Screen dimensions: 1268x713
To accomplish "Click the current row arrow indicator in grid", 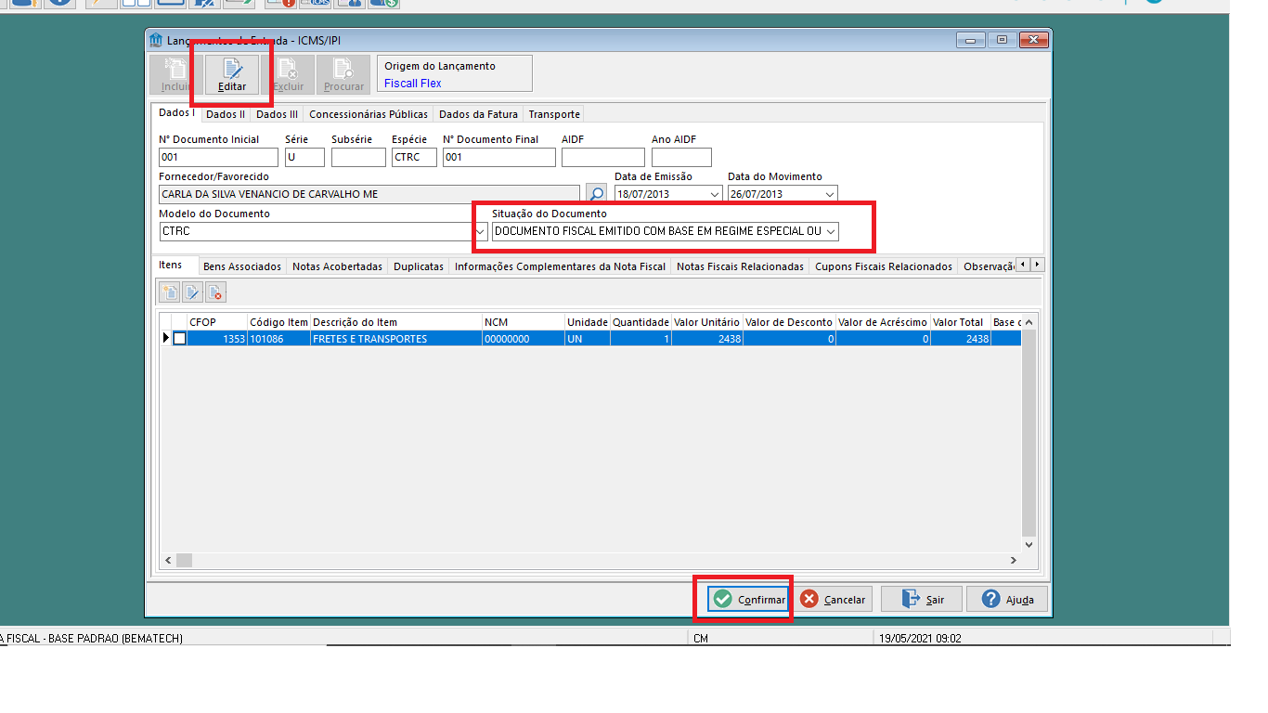I will (x=166, y=339).
